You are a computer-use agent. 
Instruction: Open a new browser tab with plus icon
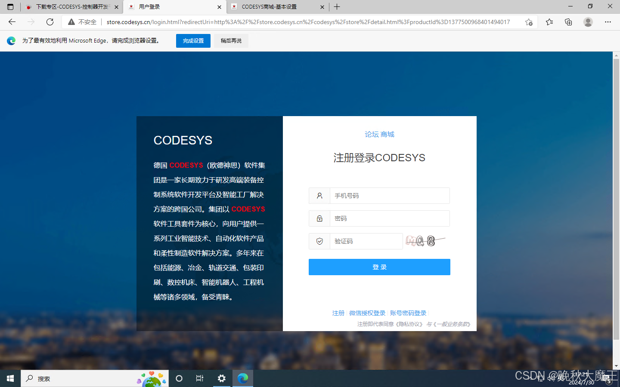tap(337, 7)
